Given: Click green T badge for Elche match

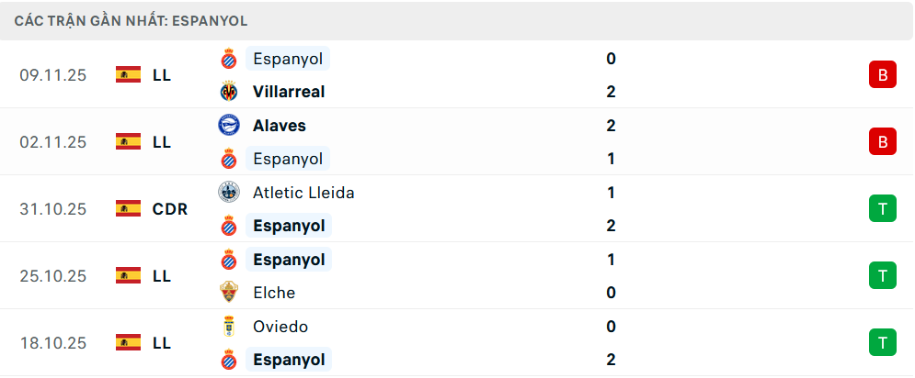Looking at the screenshot, I should (882, 275).
